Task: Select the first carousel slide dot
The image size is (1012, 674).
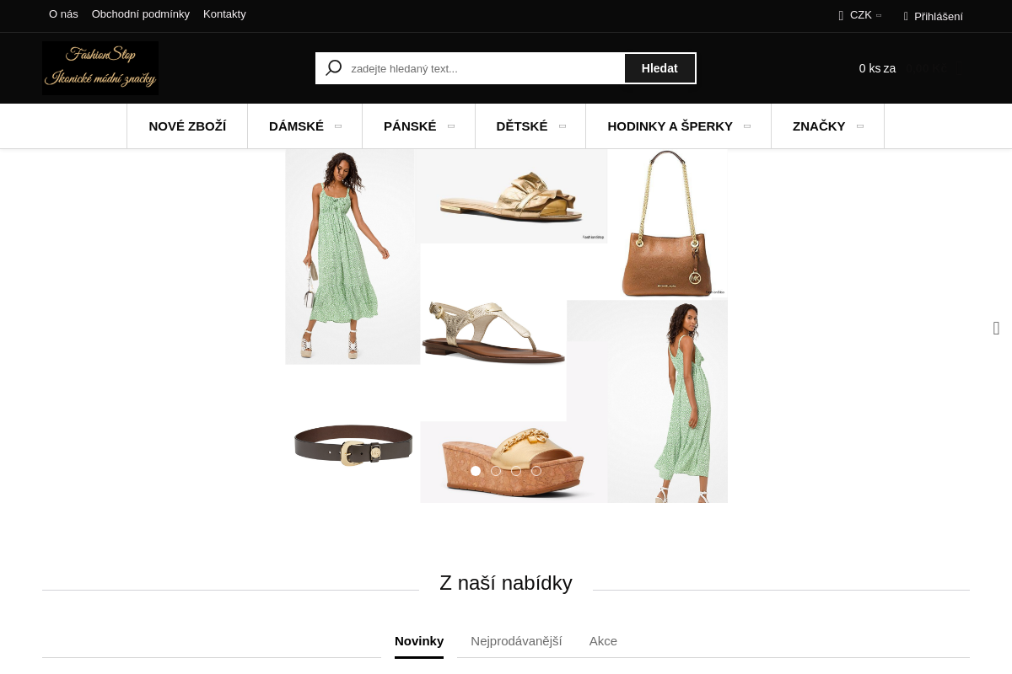Action: [x=476, y=471]
